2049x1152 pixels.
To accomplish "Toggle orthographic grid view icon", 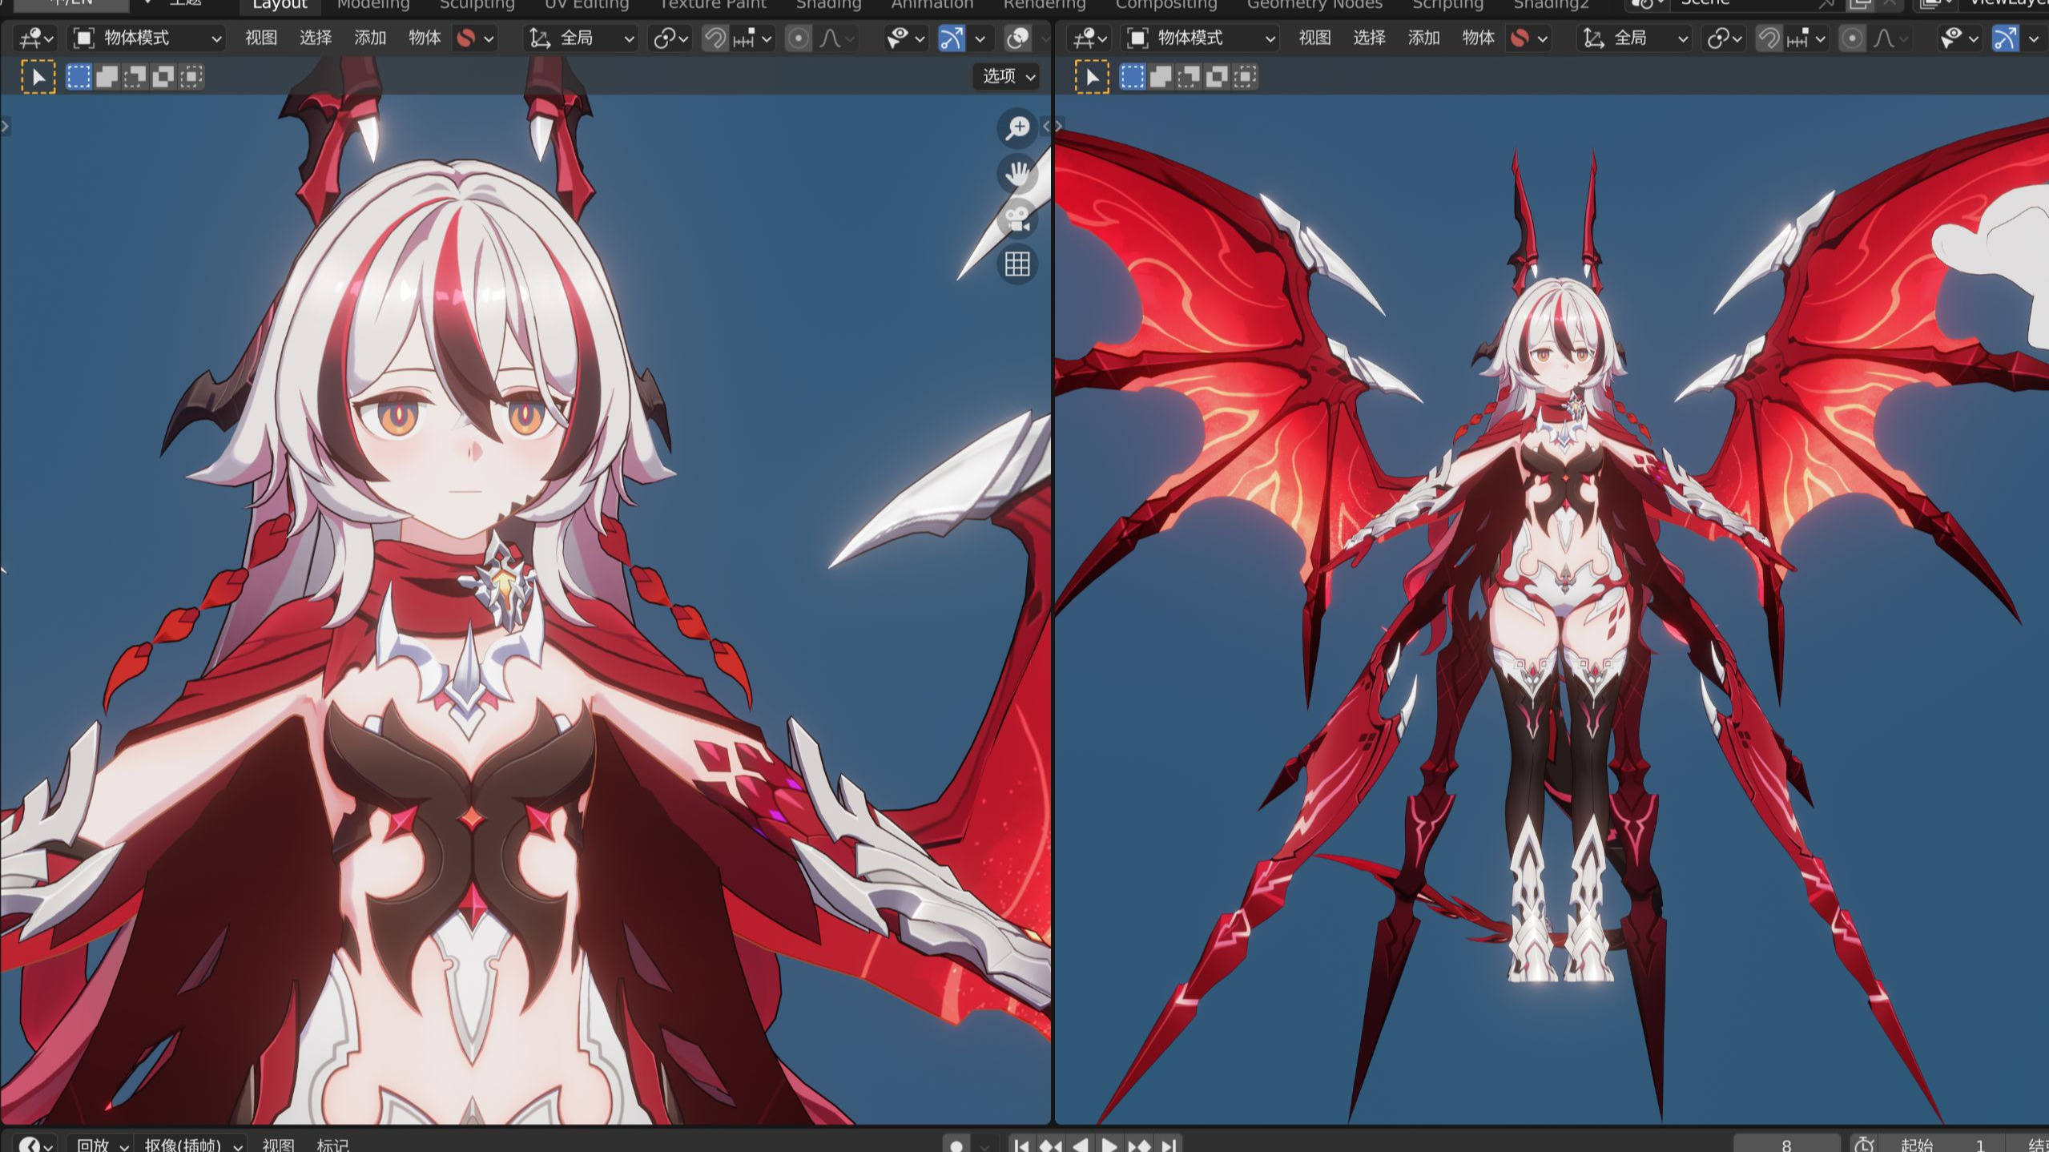I will pyautogui.click(x=1017, y=264).
